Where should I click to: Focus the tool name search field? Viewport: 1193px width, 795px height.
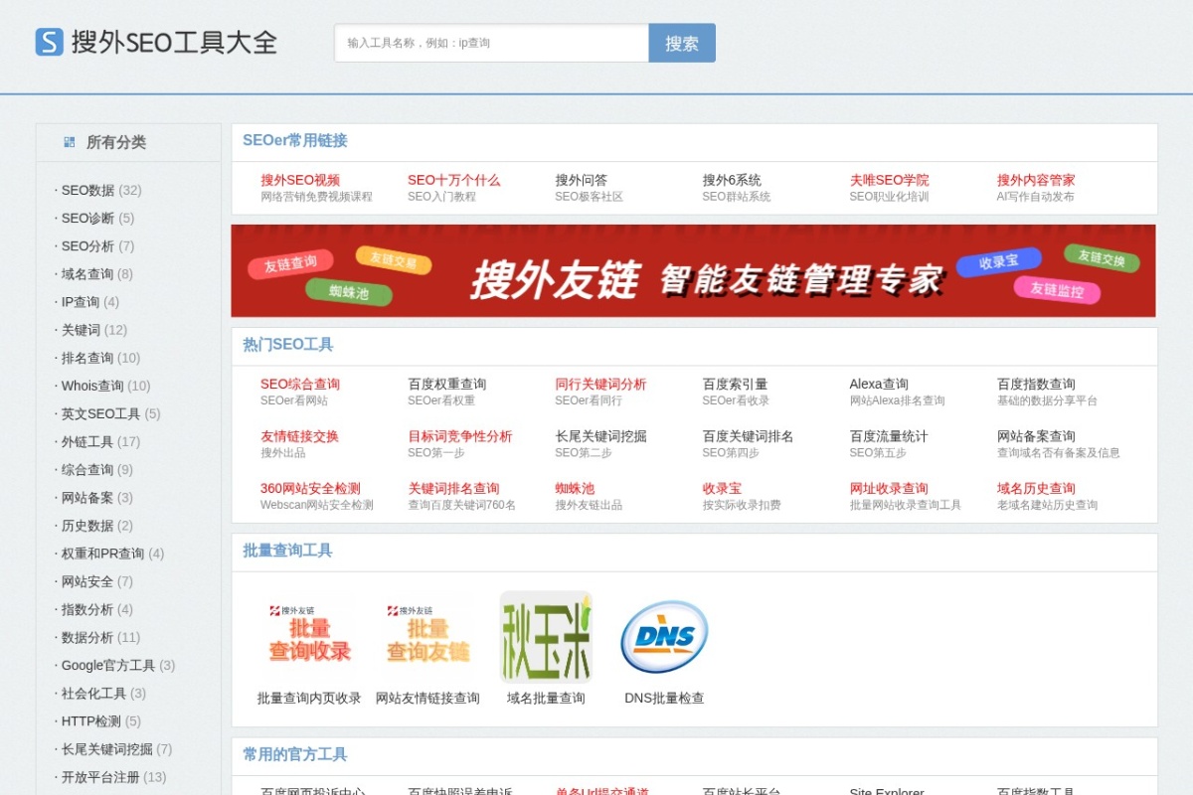click(x=491, y=43)
